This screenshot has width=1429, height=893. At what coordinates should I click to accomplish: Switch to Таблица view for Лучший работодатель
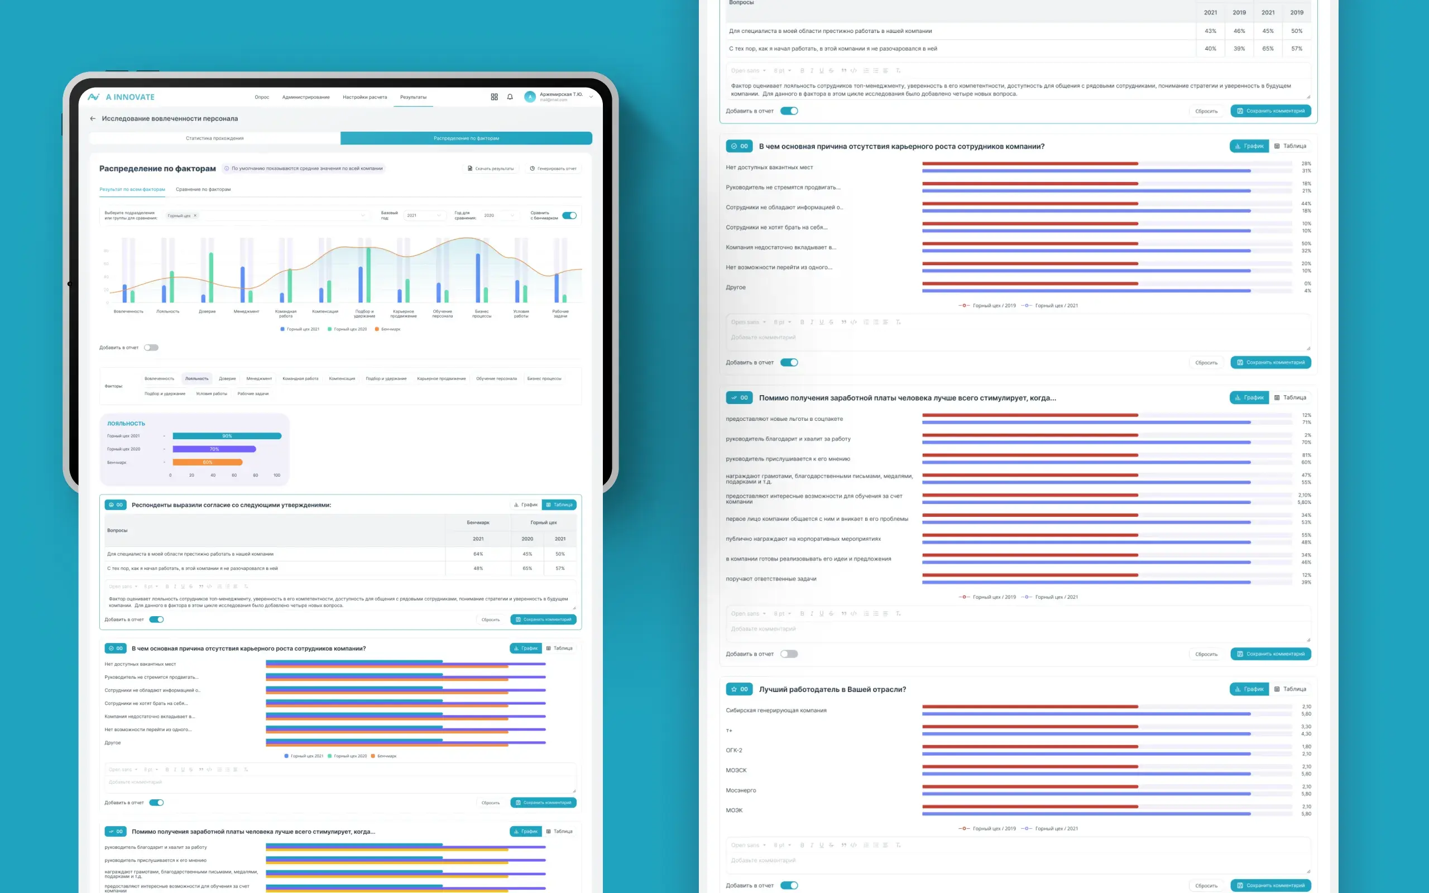1290,689
